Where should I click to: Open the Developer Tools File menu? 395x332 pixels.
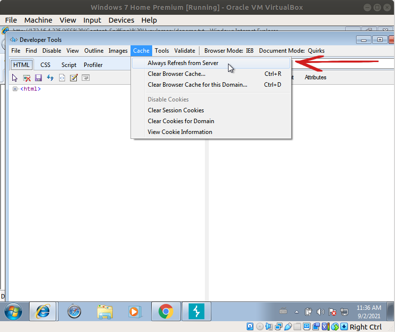point(16,51)
